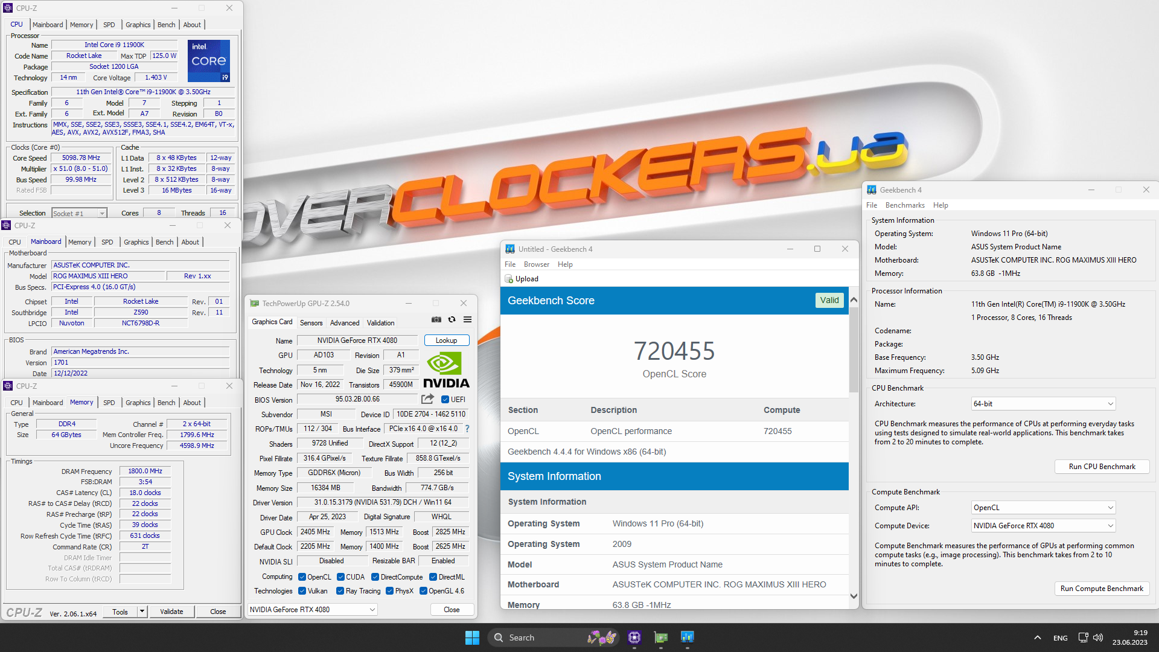Open Help menu in Geekbench 4 window

pos(940,205)
